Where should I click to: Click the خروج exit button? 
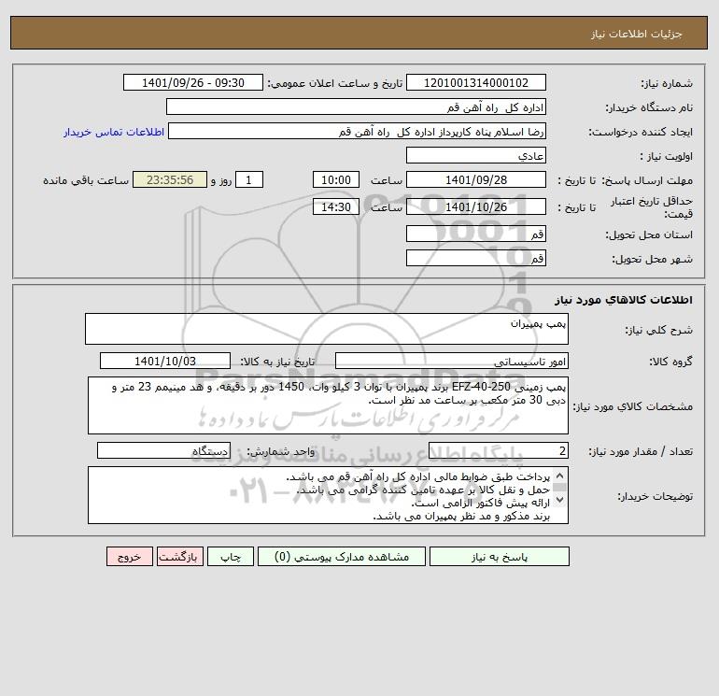[129, 557]
